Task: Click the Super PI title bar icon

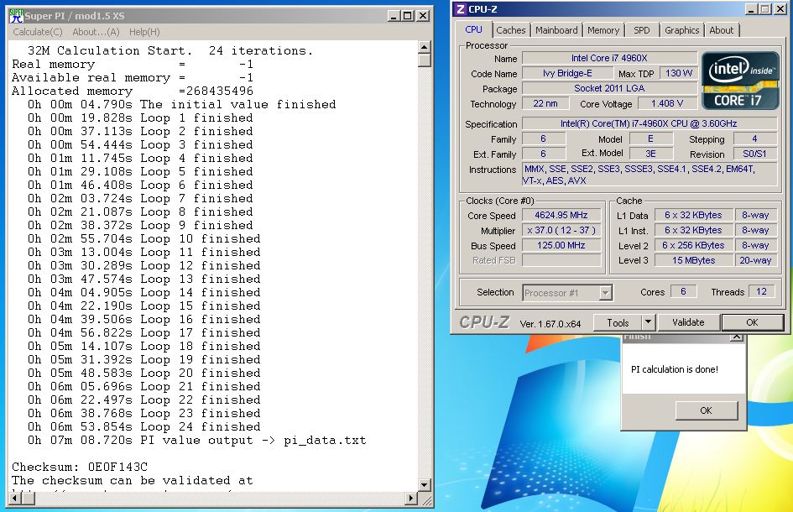Action: click(x=16, y=16)
